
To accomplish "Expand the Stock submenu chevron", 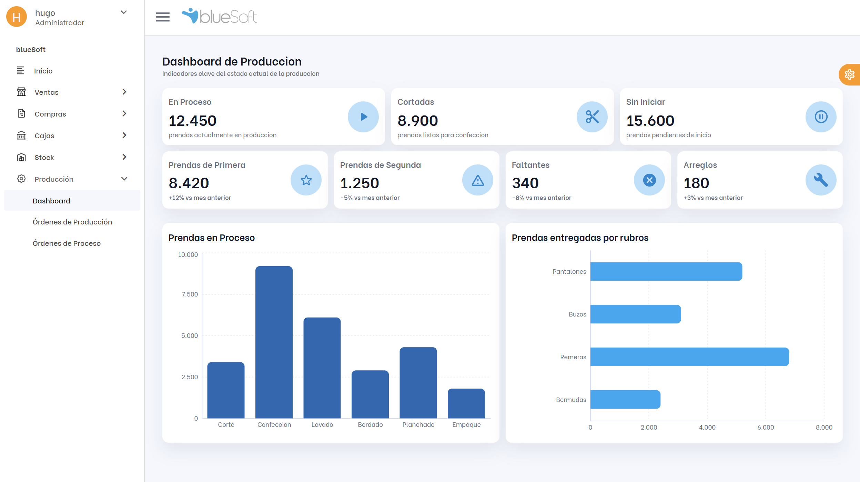I will click(124, 157).
